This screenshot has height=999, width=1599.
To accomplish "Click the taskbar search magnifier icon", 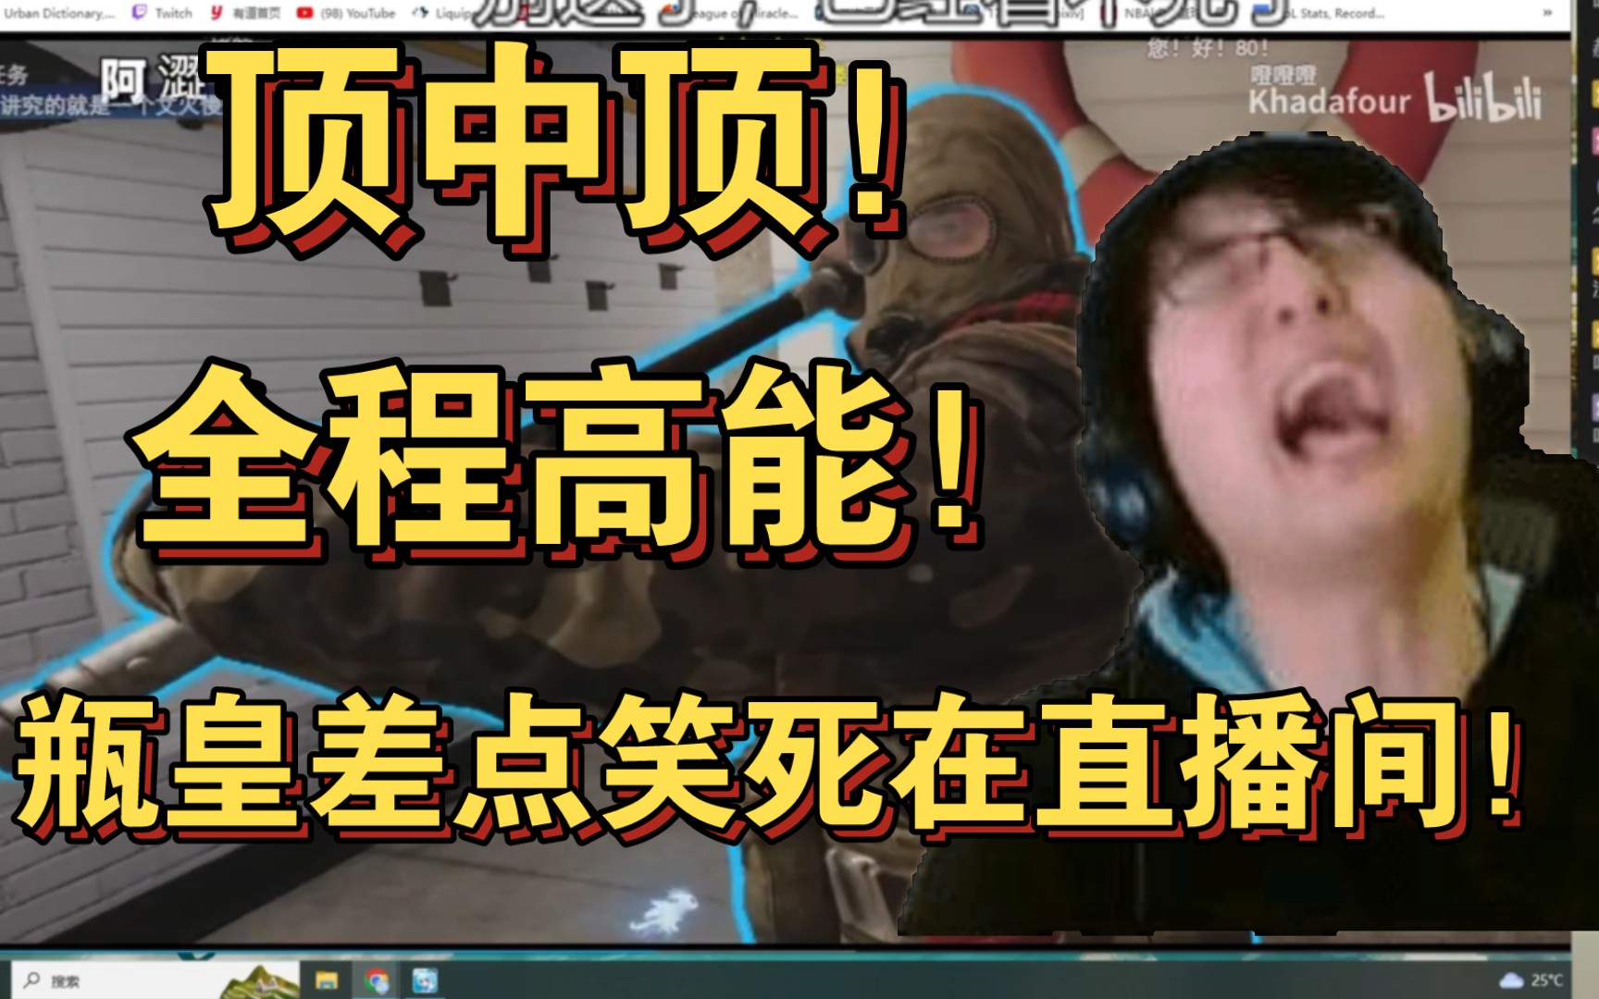I will coord(32,980).
